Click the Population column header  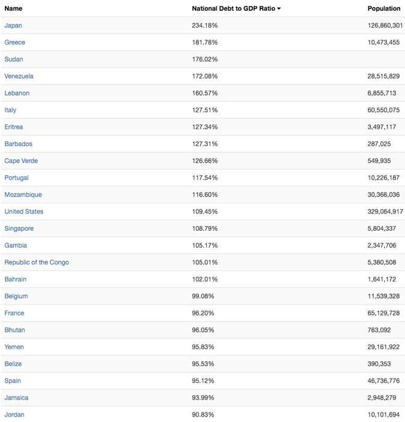click(x=383, y=8)
